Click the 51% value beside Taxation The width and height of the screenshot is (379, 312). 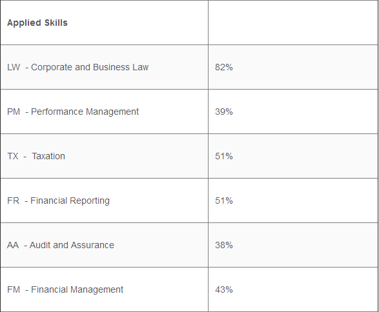224,157
